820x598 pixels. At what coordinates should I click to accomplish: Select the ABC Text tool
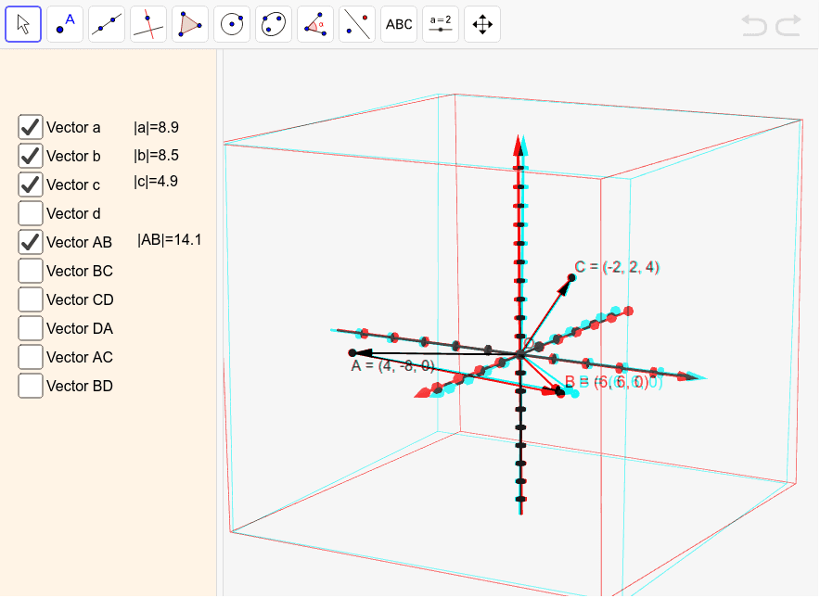[x=399, y=24]
